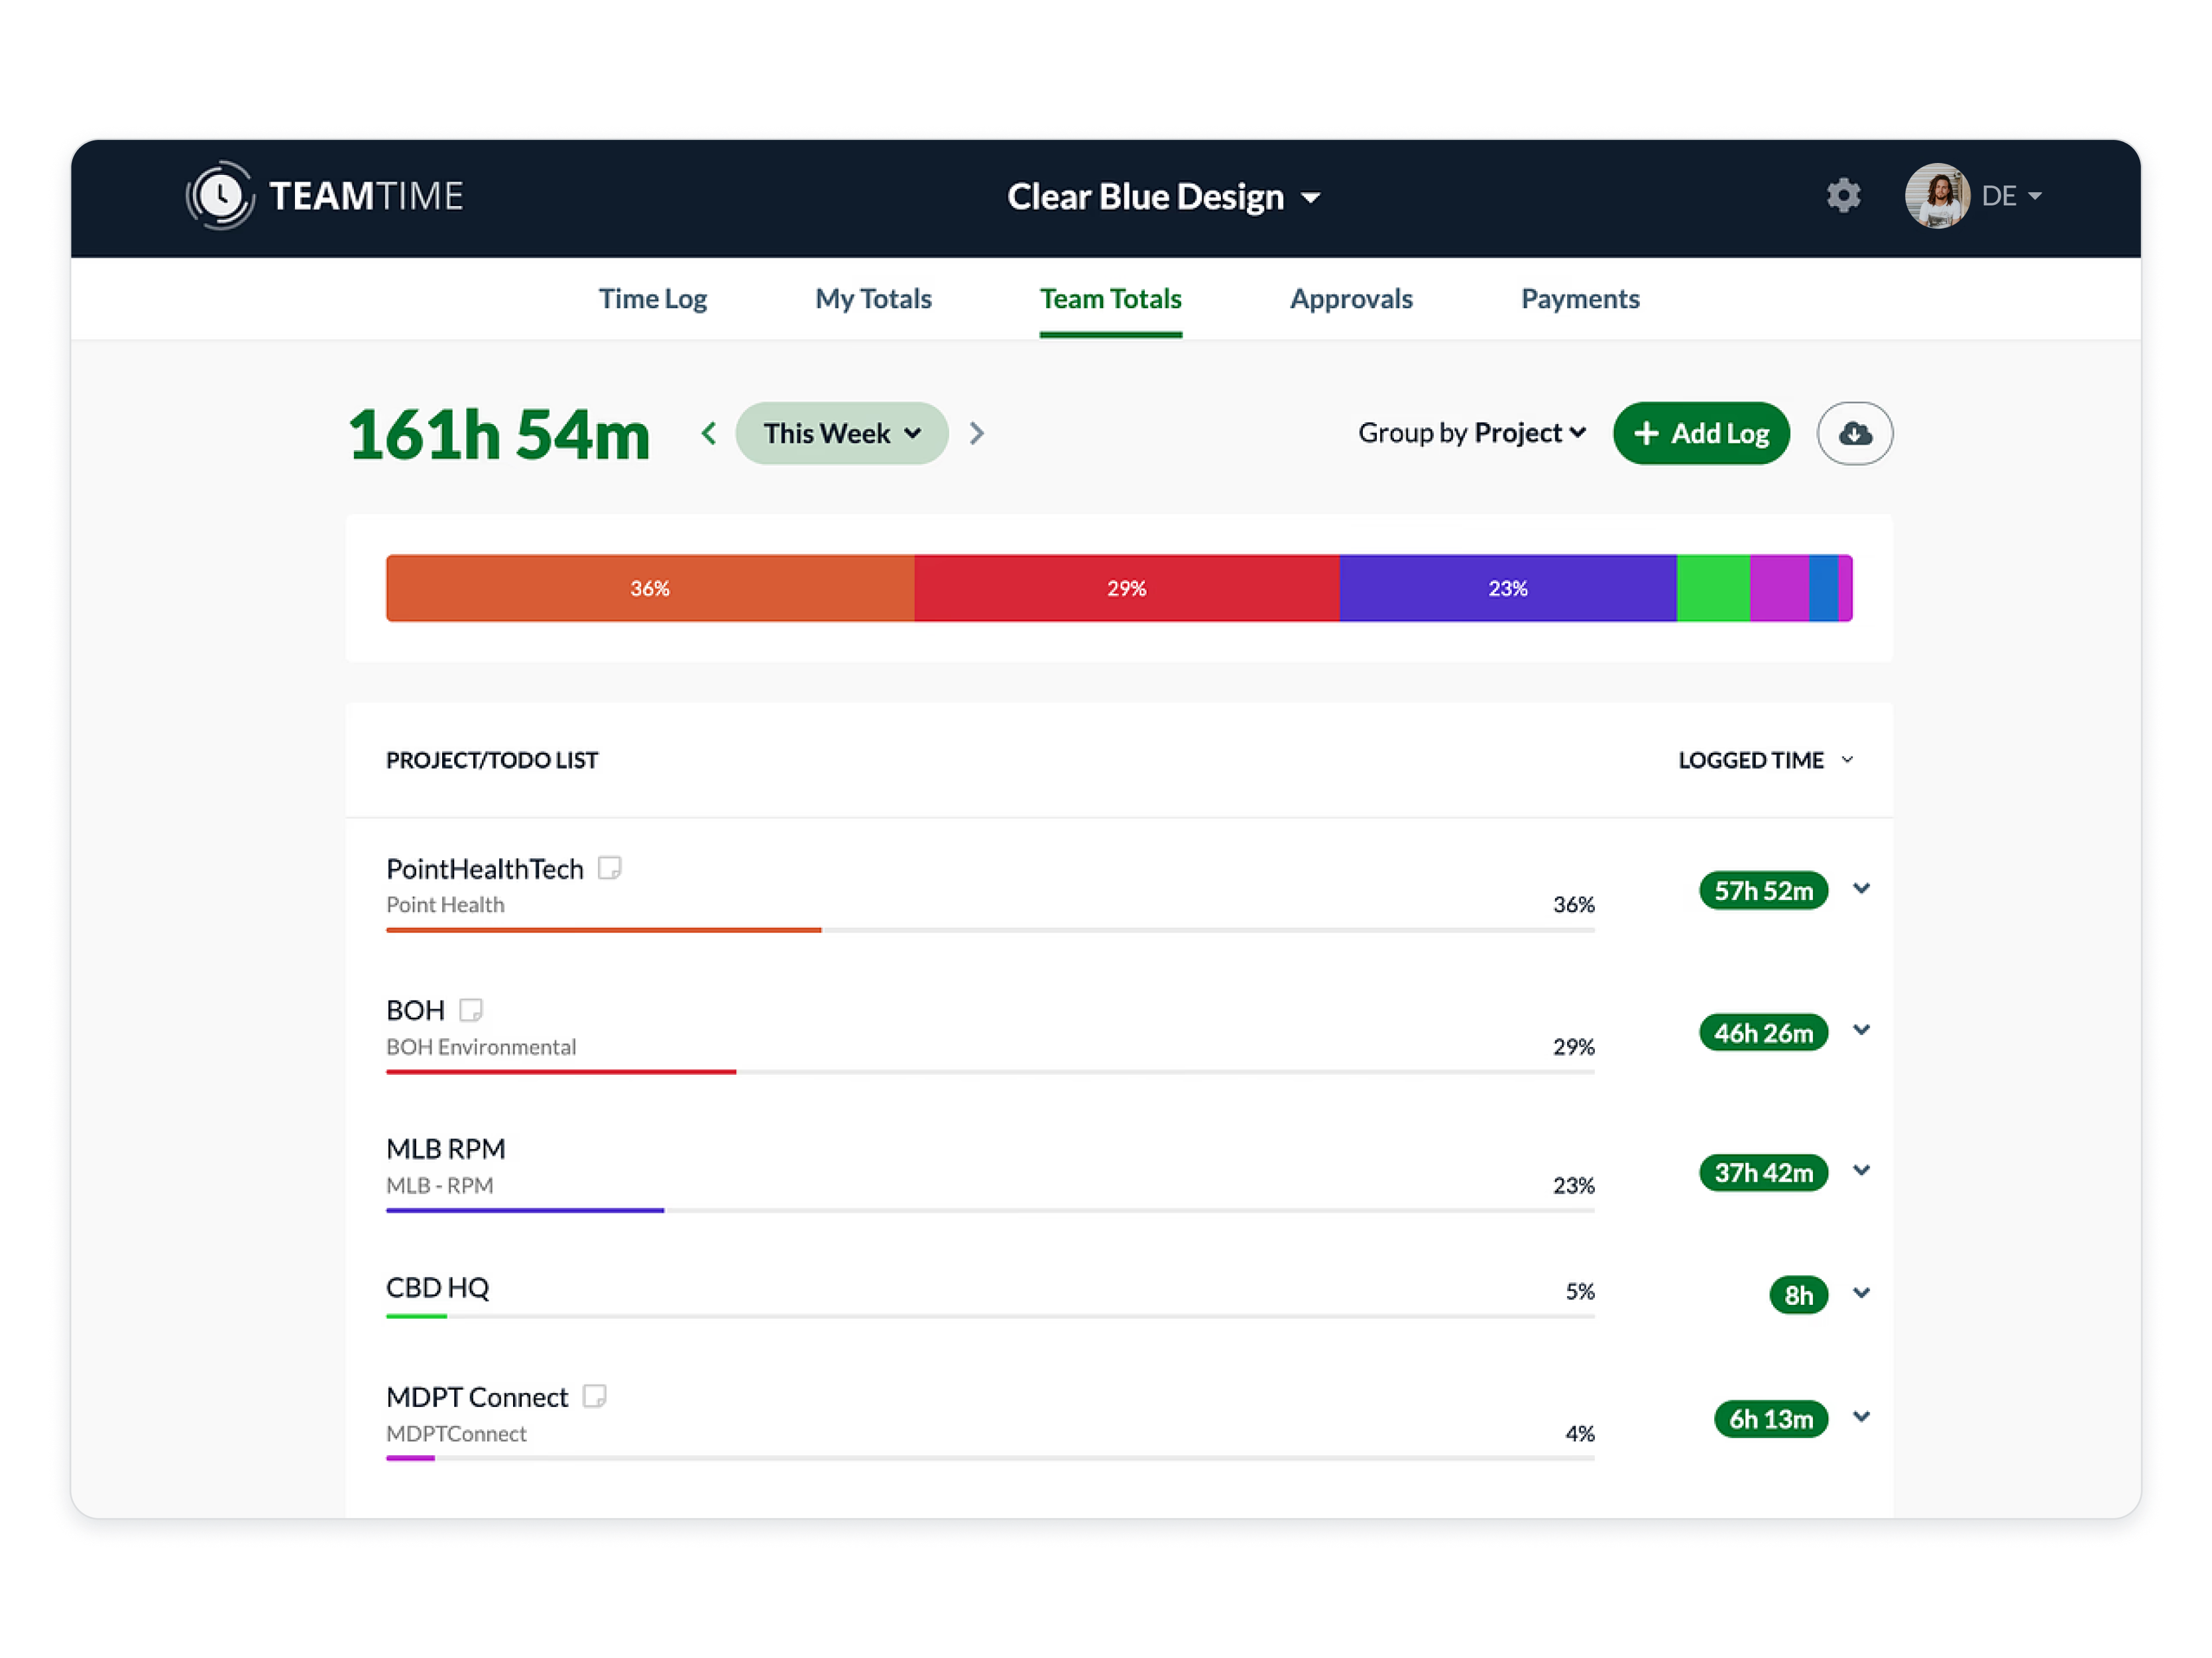The image size is (2212, 1658).
Task: Open the note icon beside PointHealthTech
Action: [x=609, y=867]
